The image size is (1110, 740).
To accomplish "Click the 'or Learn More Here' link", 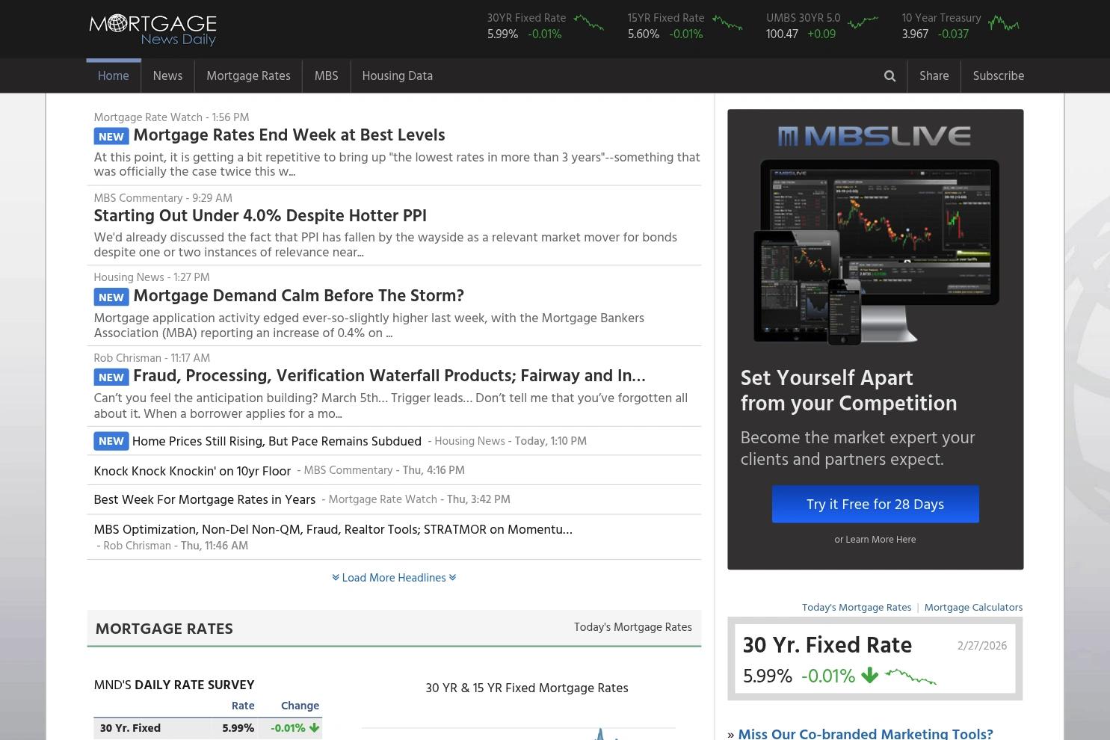I will tap(875, 539).
